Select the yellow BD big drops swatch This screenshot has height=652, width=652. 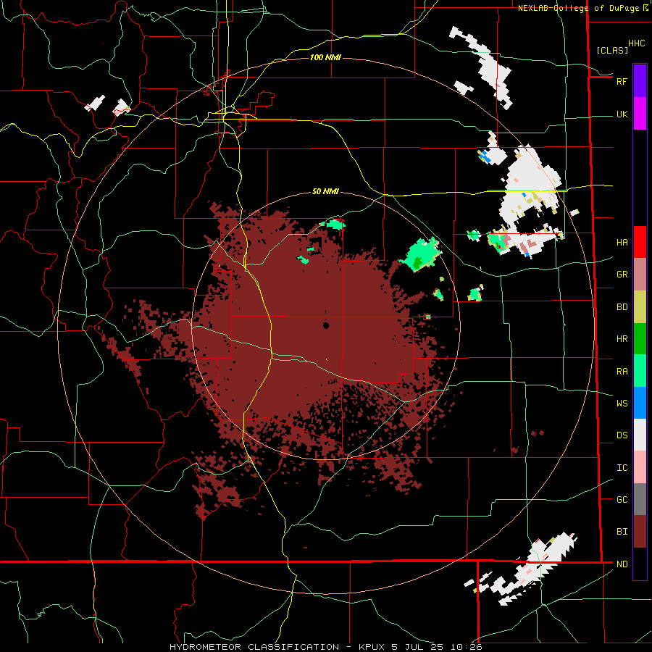640,307
